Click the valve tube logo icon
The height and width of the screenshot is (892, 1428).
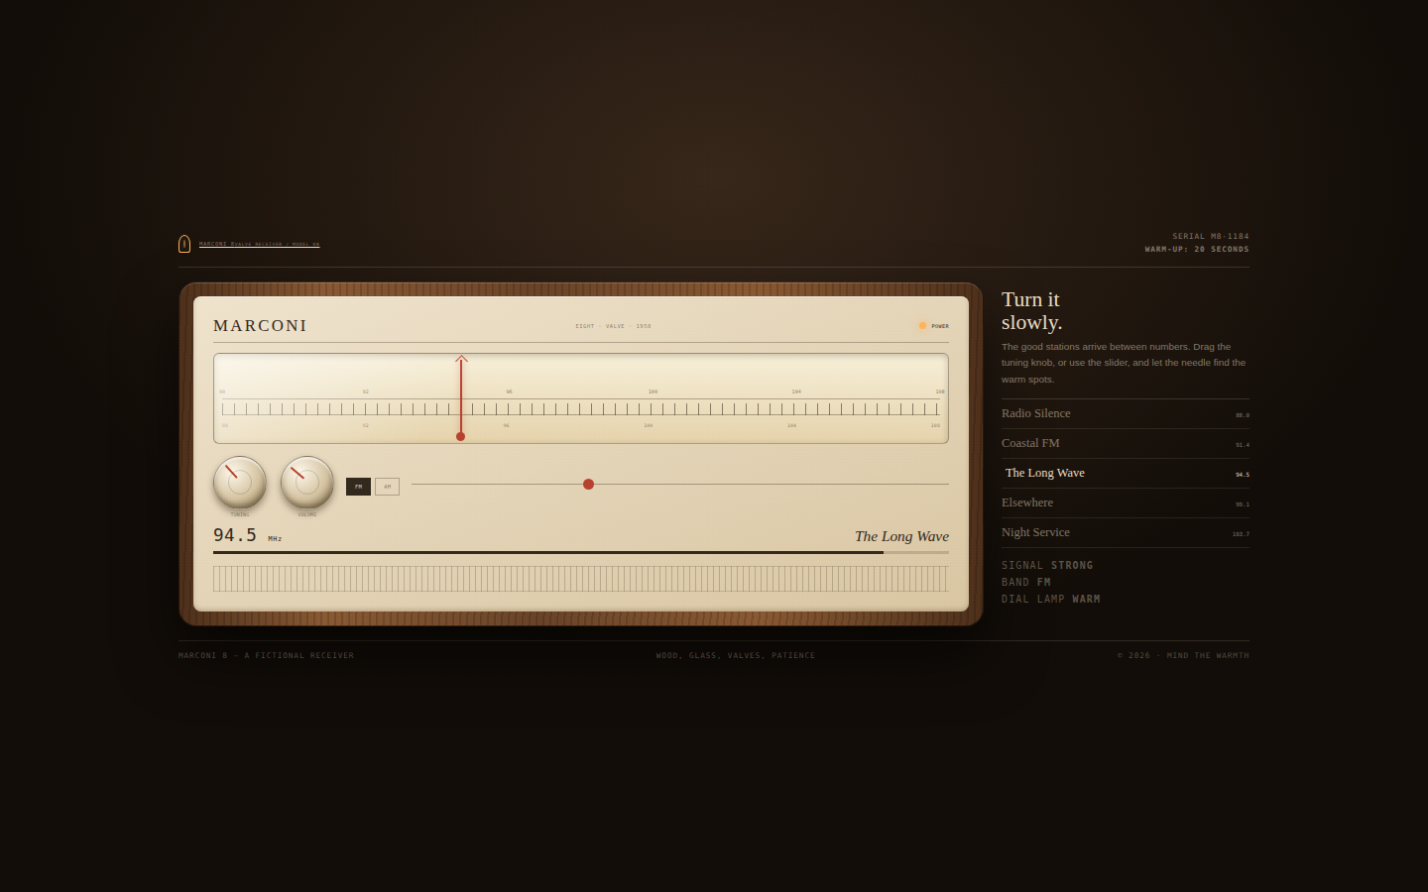pos(184,244)
